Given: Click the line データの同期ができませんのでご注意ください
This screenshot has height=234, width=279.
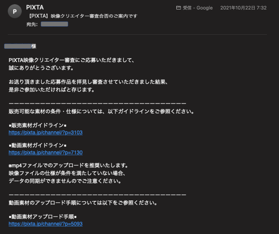Looking at the screenshot, I should [65, 181].
